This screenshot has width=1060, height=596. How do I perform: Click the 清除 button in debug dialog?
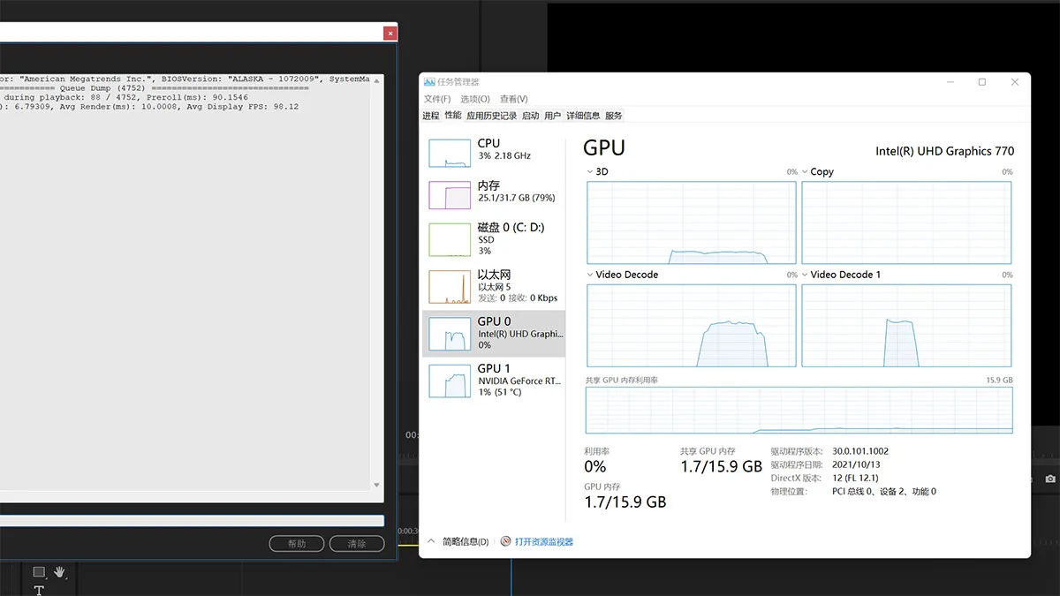[357, 544]
